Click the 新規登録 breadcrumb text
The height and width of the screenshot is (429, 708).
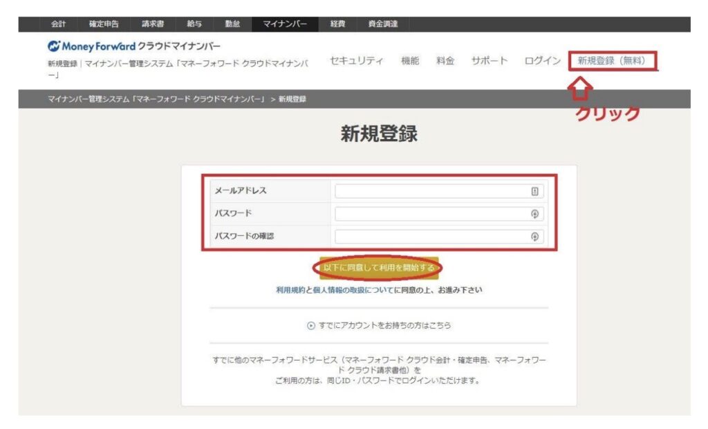[292, 99]
